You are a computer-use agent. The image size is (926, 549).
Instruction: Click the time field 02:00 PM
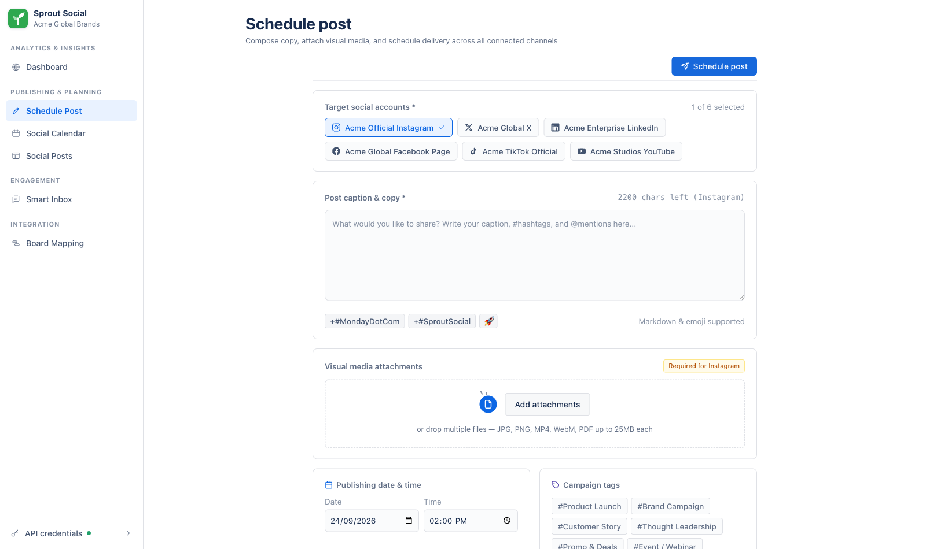471,521
